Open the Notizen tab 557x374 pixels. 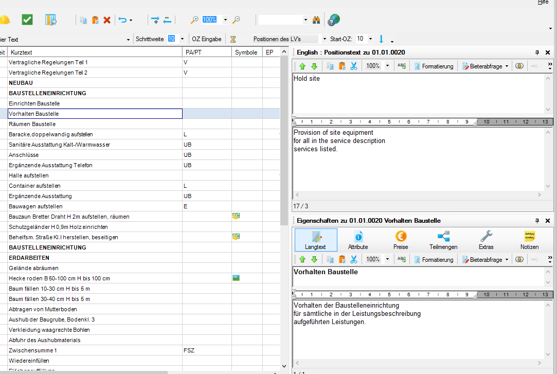click(x=529, y=240)
